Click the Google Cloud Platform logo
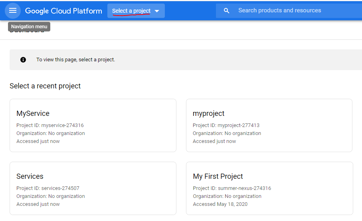Viewport: 362px width, 221px height. pos(63,11)
